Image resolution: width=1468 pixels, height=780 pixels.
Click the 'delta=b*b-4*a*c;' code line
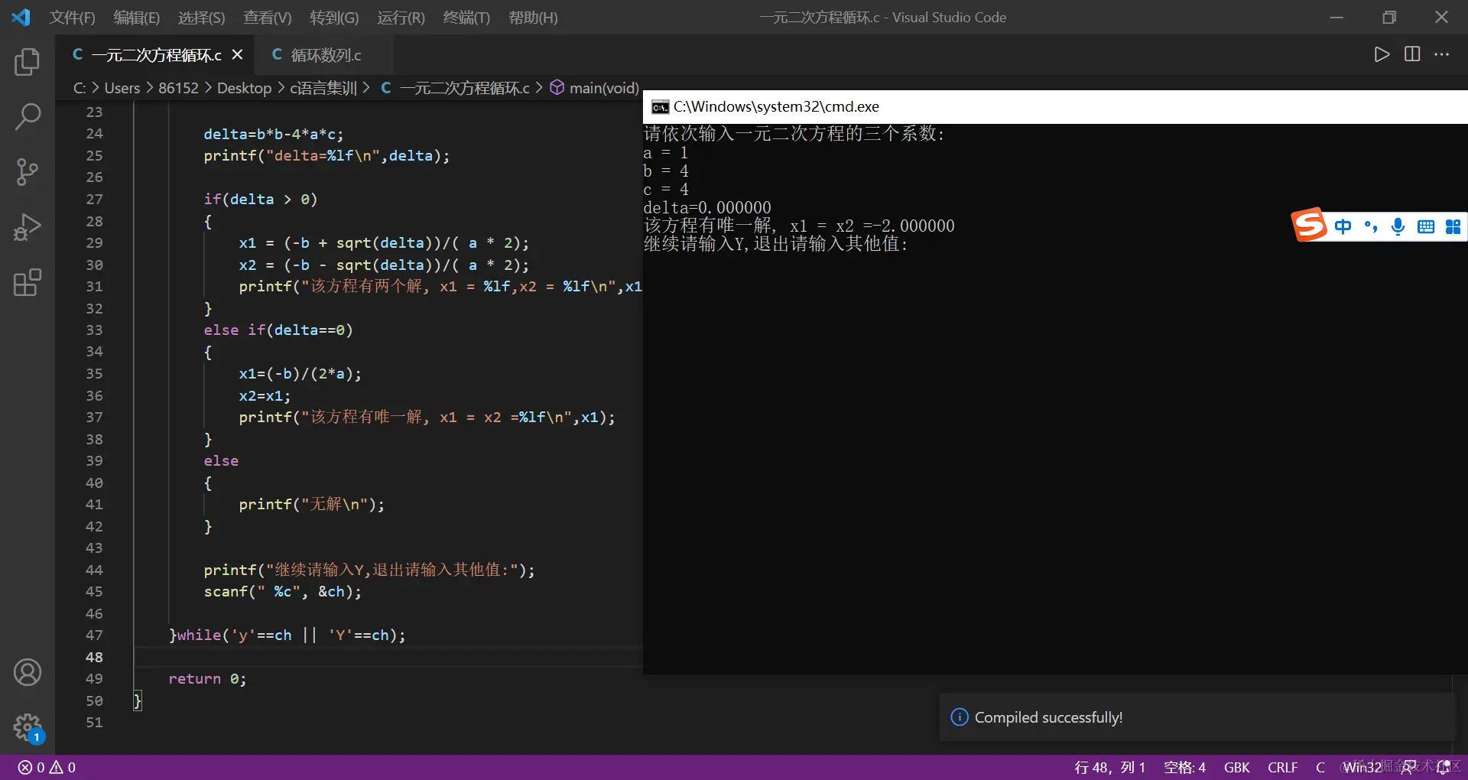point(274,135)
